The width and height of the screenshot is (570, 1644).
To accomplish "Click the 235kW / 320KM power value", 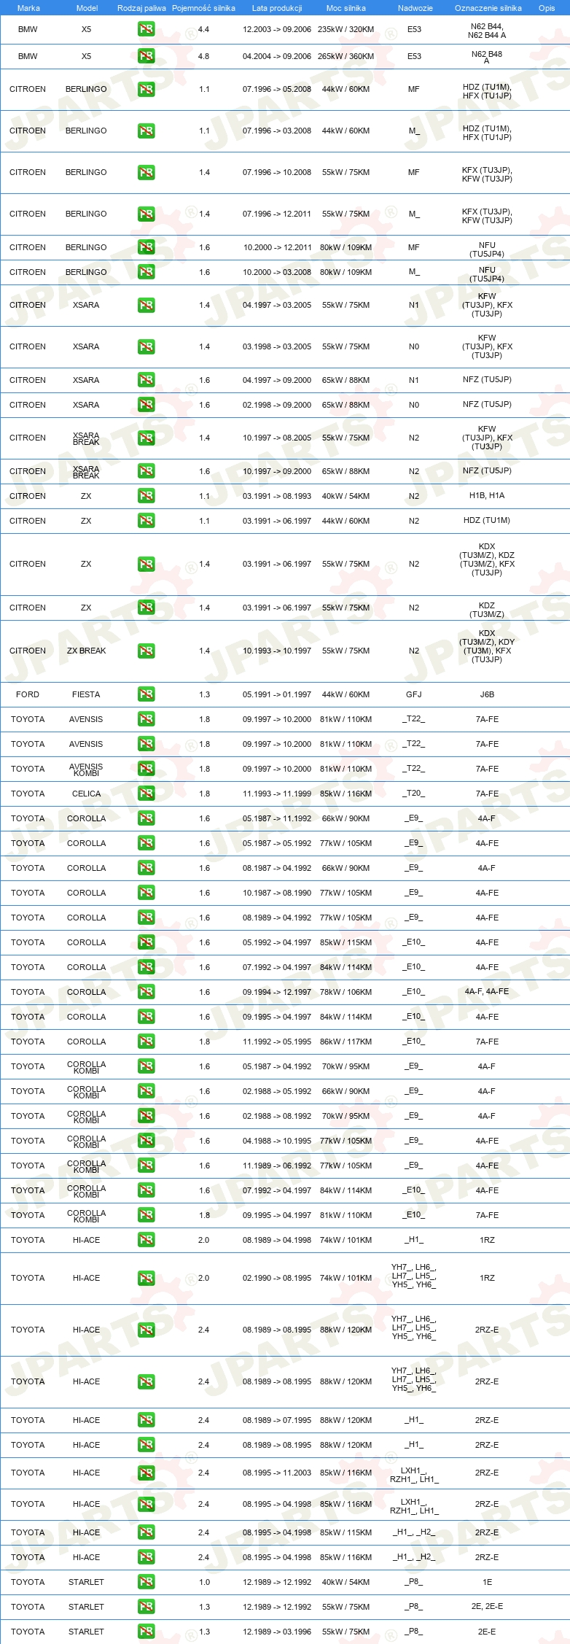I will (346, 30).
